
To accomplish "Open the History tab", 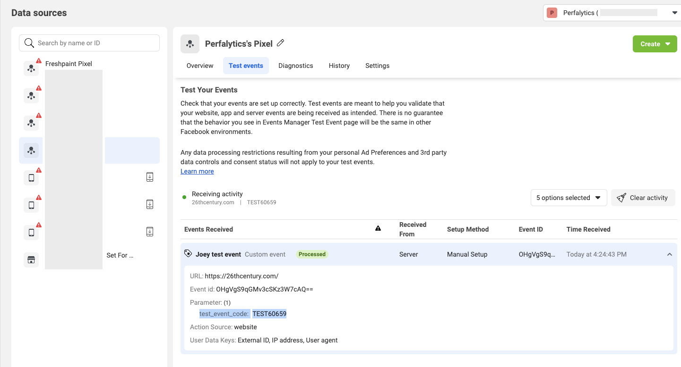I will (339, 66).
